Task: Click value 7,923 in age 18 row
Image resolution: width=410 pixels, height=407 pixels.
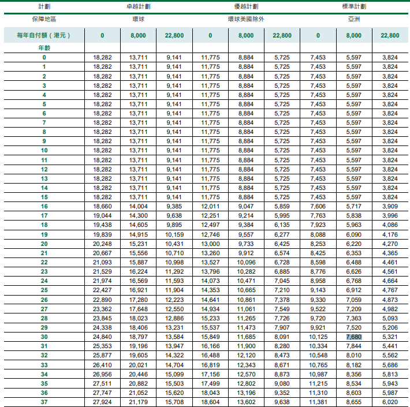Action: pos(318,225)
